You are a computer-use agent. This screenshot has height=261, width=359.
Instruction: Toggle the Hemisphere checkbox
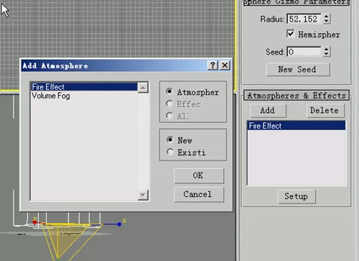coord(290,34)
